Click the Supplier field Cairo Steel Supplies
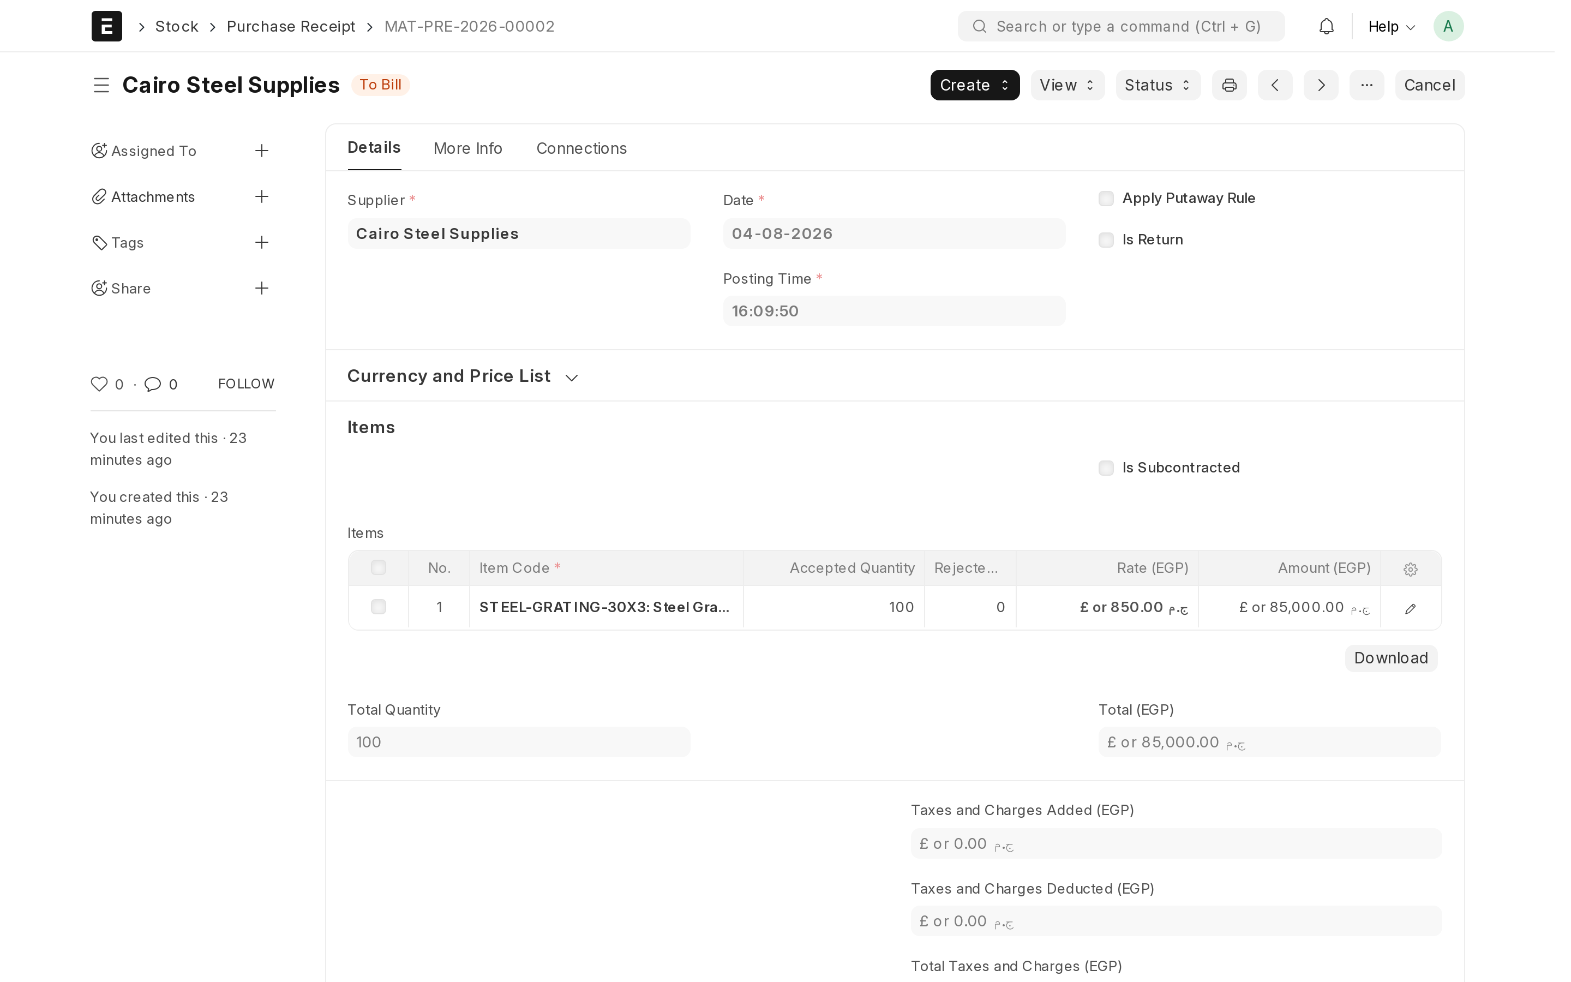 click(x=519, y=233)
